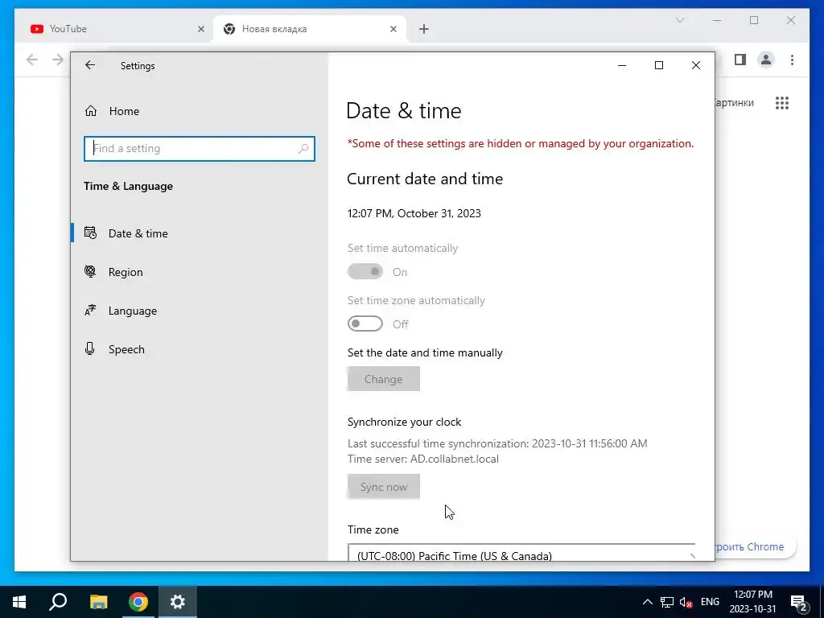
Task: Open the Chrome profile avatar
Action: (x=766, y=60)
